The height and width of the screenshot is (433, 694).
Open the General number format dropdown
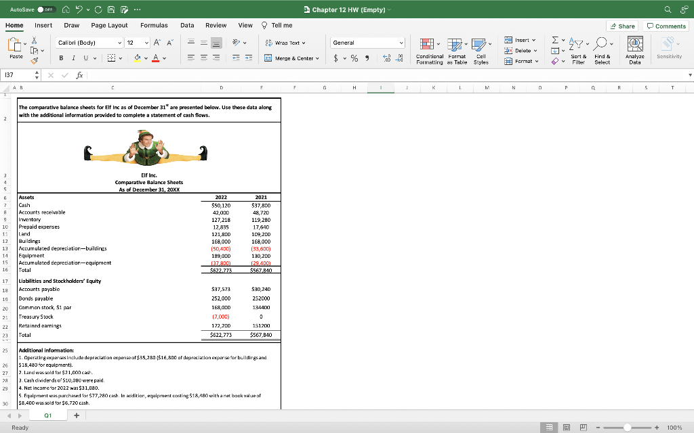[367, 42]
